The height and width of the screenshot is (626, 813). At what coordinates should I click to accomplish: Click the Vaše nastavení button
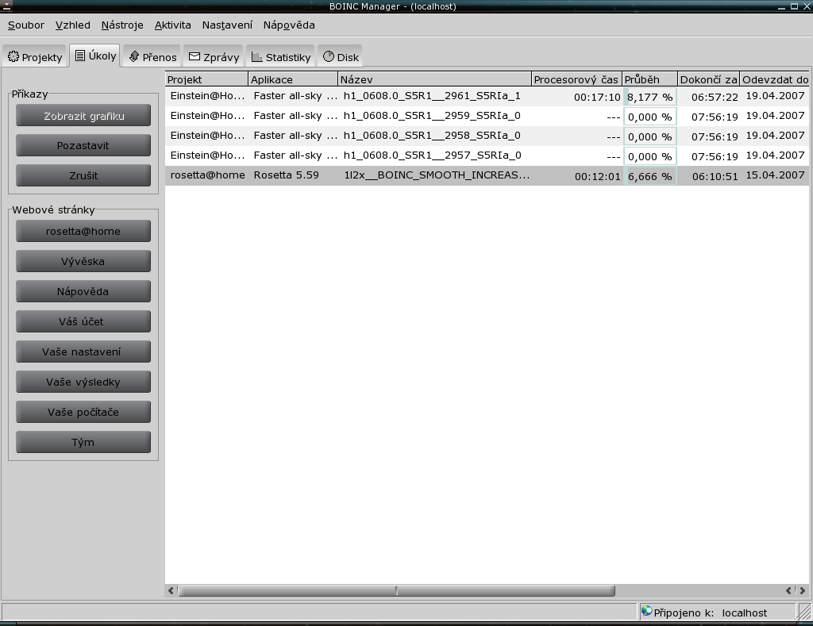[83, 351]
